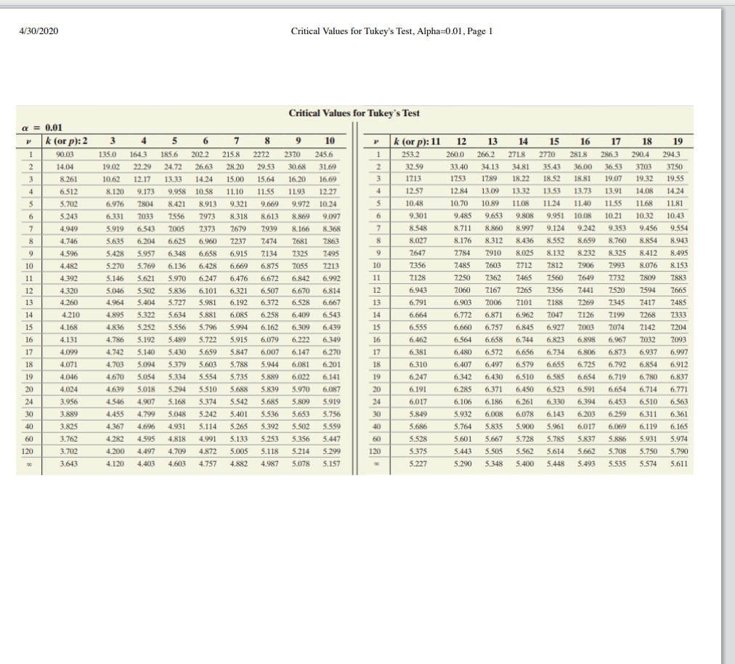Click the cell value 4.987

click(270, 463)
